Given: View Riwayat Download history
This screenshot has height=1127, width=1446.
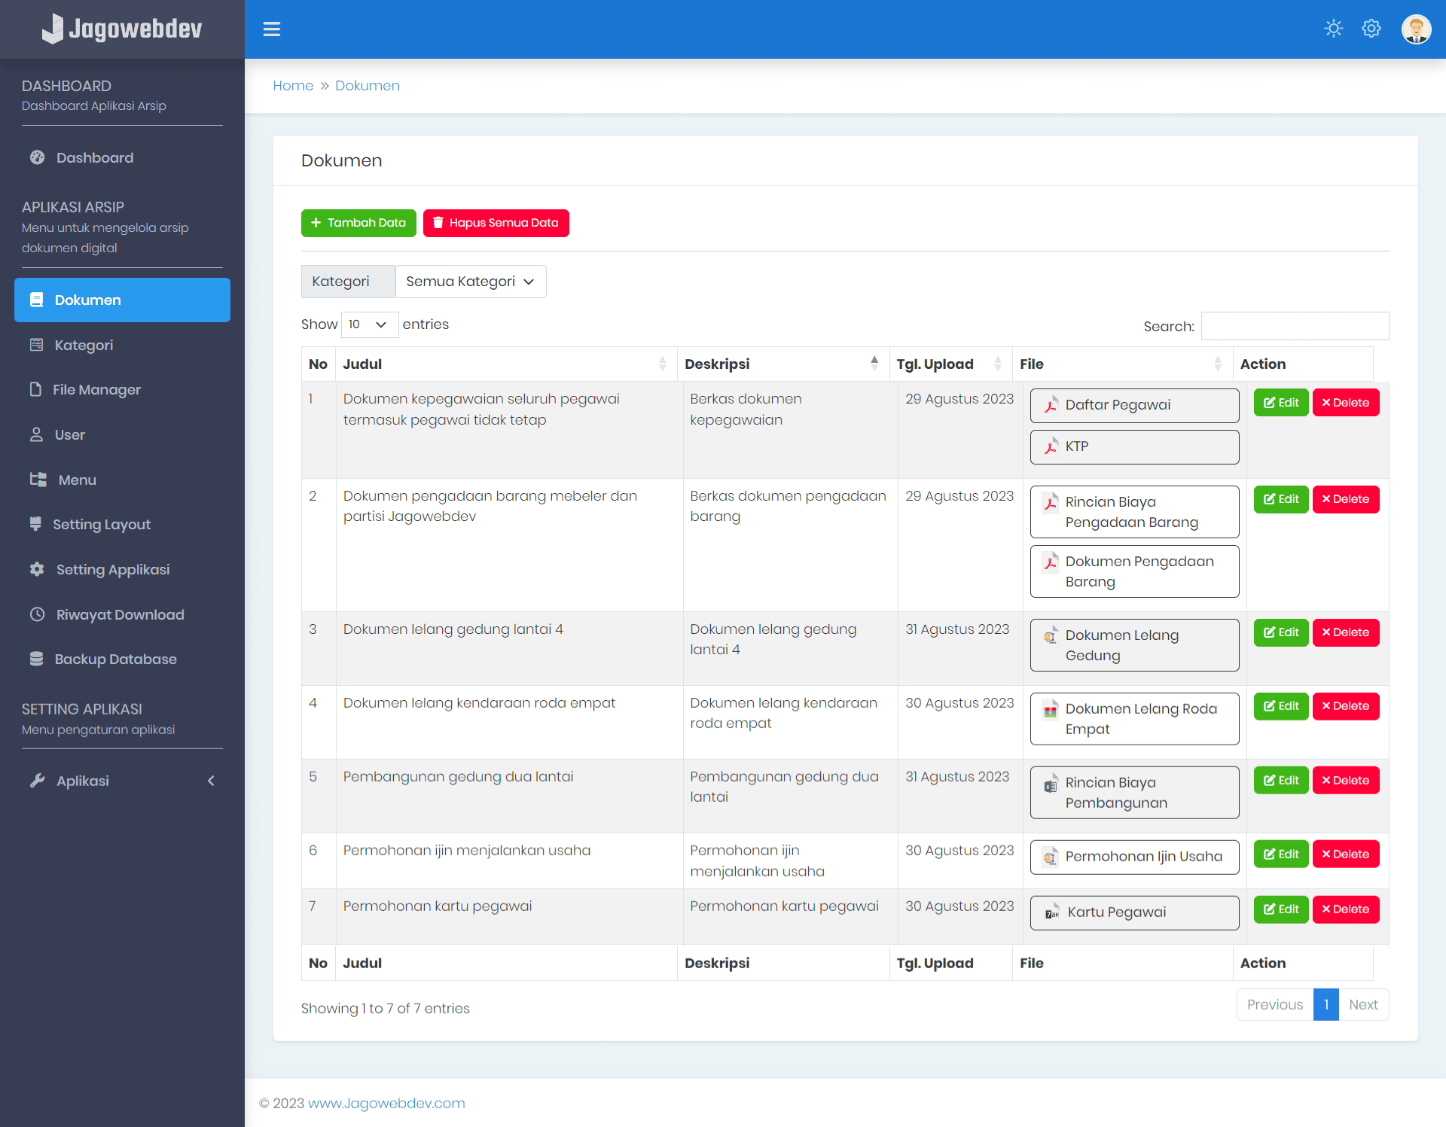Looking at the screenshot, I should pos(122,614).
